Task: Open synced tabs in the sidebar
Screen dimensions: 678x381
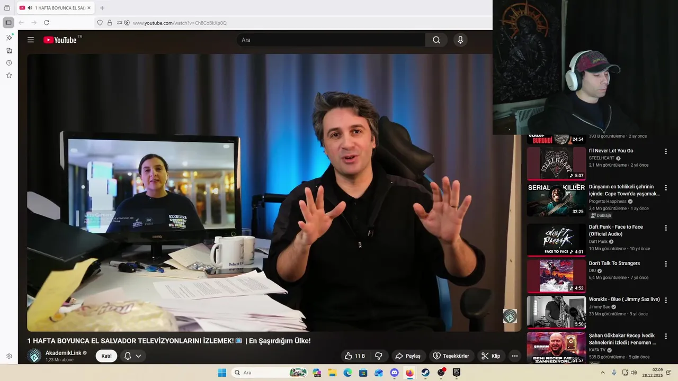Action: pos(9,50)
